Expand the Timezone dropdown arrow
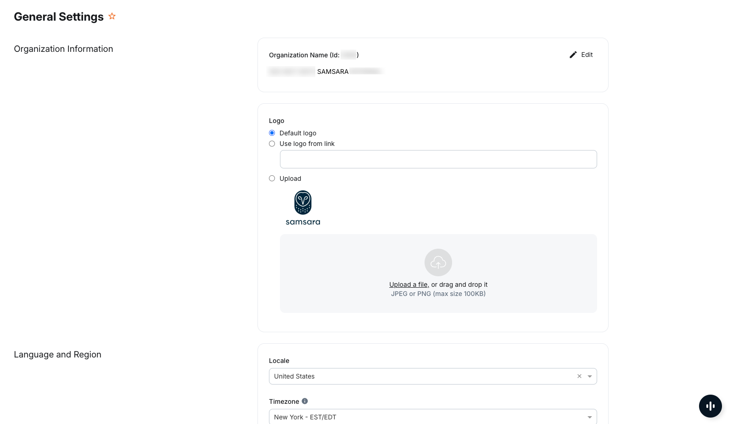The width and height of the screenshot is (744, 424). point(590,417)
